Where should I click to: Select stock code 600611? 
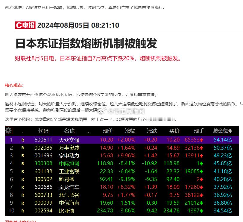(x=43, y=140)
